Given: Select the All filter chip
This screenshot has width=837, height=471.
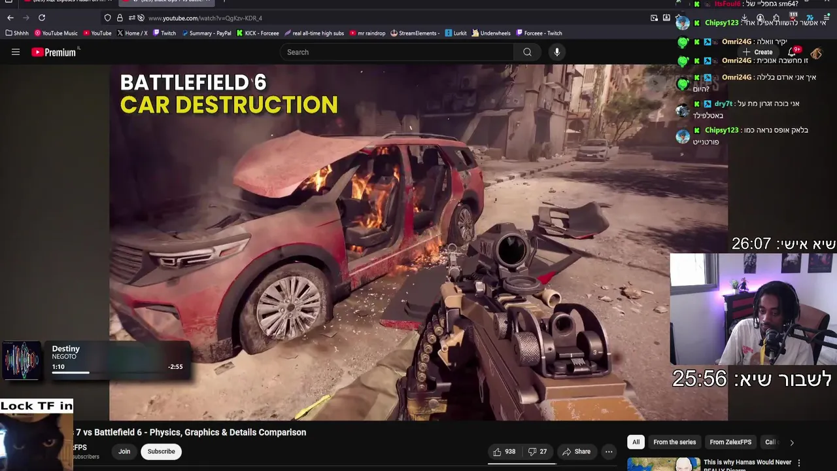Looking at the screenshot, I should point(636,442).
